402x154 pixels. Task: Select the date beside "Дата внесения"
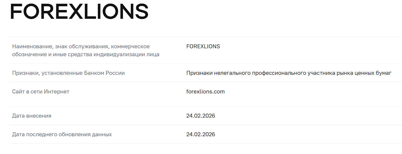pyautogui.click(x=200, y=116)
